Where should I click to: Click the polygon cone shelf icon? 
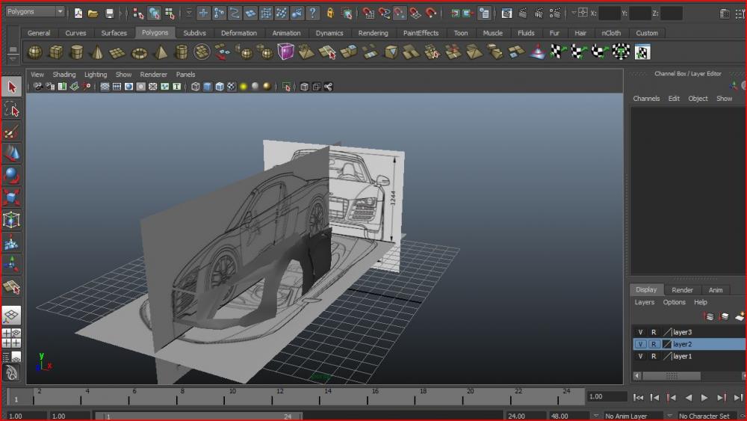(97, 52)
